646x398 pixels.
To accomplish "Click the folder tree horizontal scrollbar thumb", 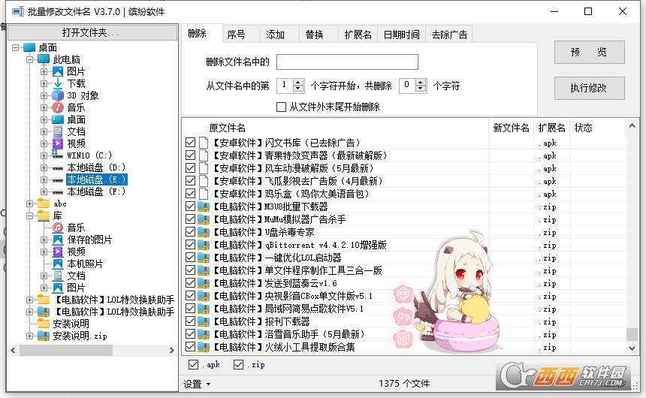I will [66, 350].
